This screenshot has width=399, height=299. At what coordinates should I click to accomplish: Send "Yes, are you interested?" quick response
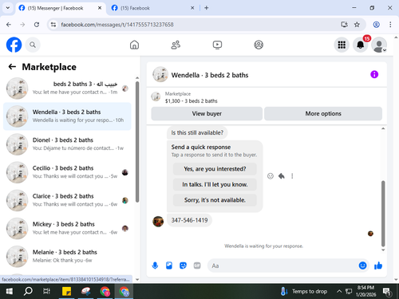pyautogui.click(x=215, y=169)
